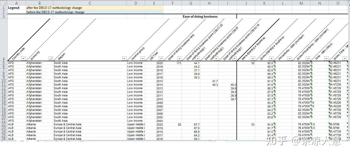Expand the Region column filter arrow

(x=124, y=59)
